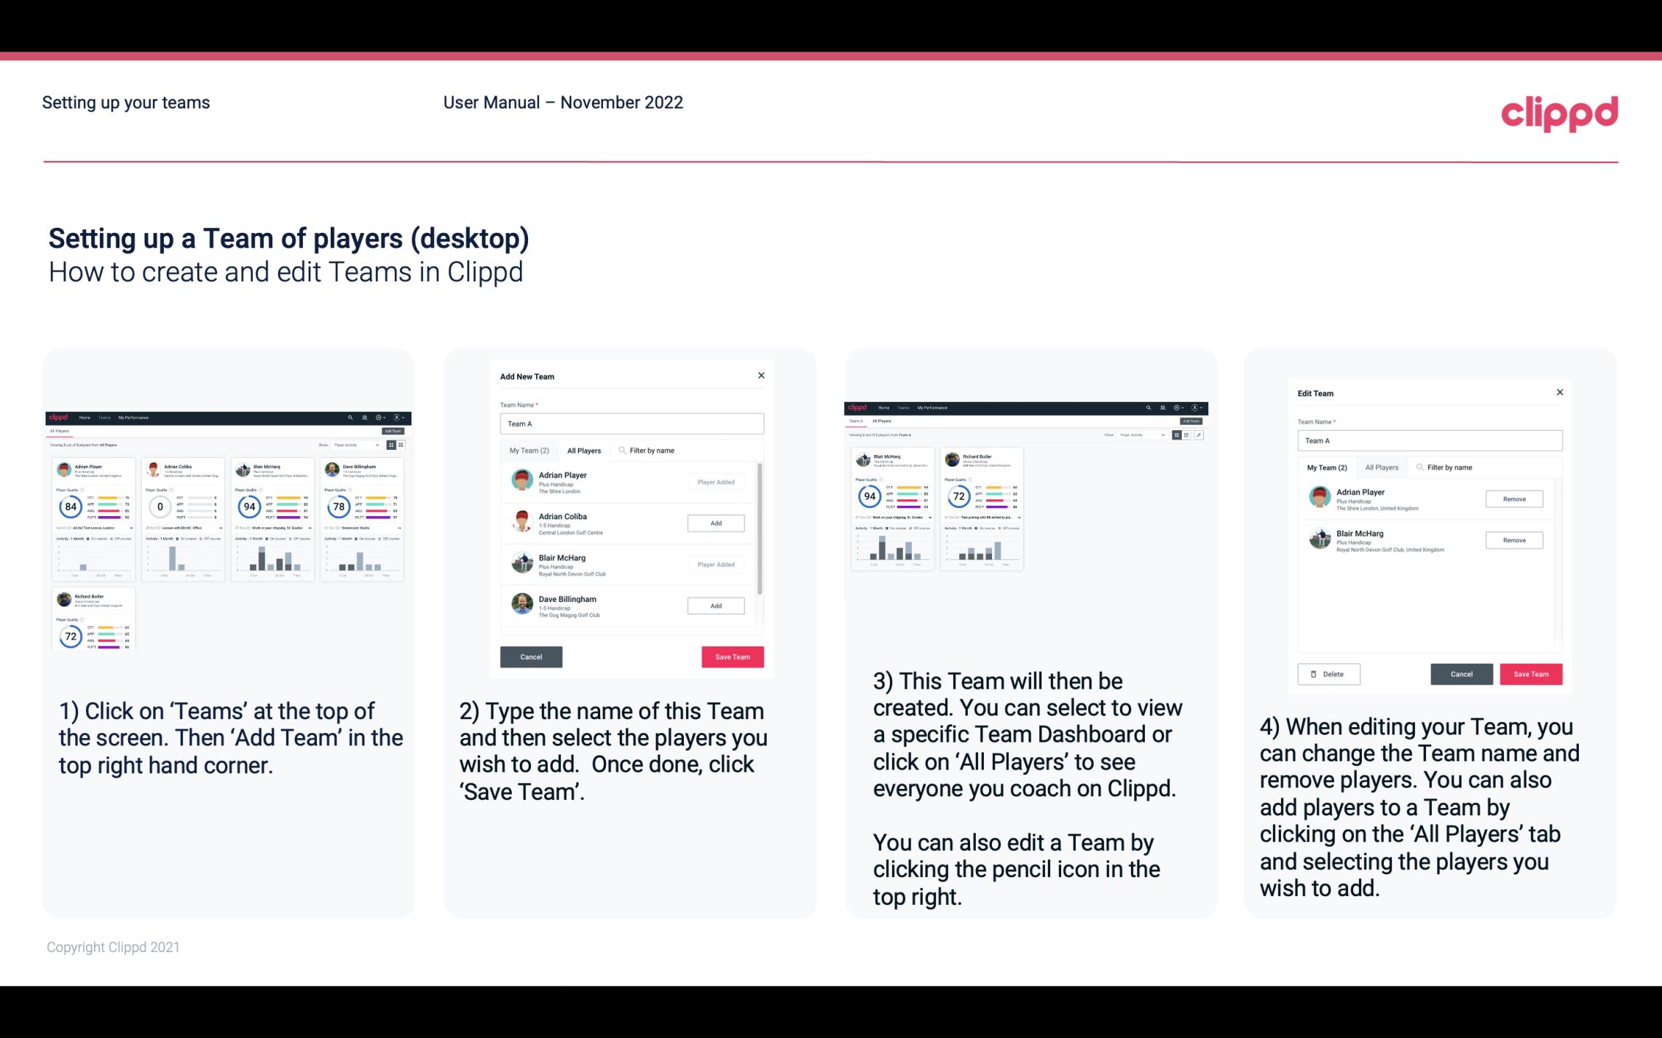Click Remove button next to Adrian Player

click(x=1513, y=499)
